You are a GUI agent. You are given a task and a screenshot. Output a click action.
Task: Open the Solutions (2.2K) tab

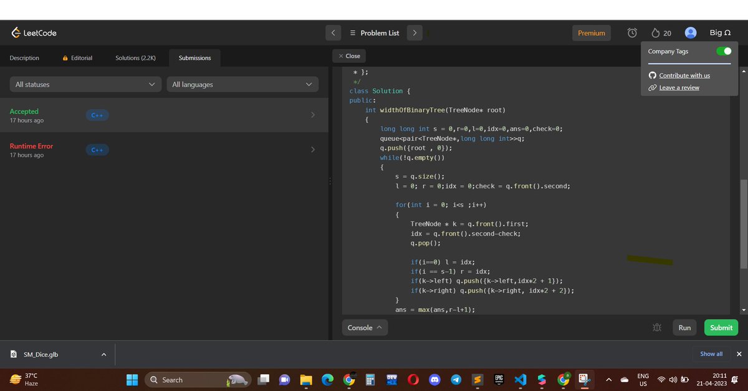pos(135,58)
